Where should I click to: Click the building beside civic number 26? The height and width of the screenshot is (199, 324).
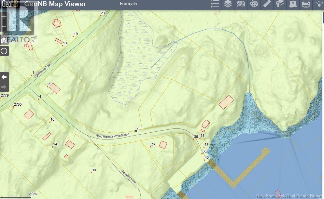click(x=163, y=145)
